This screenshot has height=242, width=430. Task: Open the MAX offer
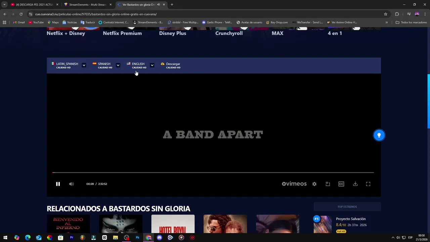[x=277, y=33]
